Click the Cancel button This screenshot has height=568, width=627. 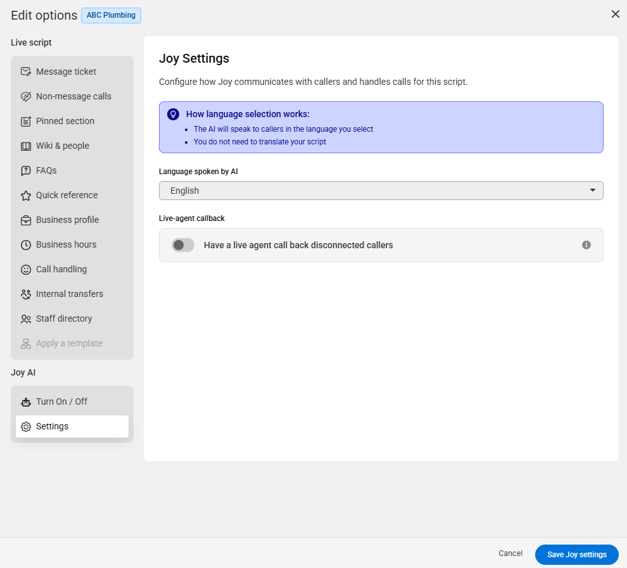pyautogui.click(x=510, y=553)
